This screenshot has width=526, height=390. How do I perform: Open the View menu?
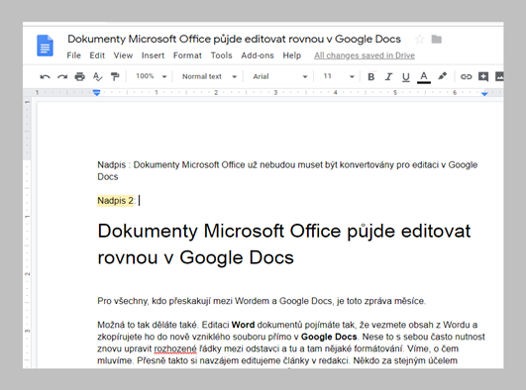(123, 55)
